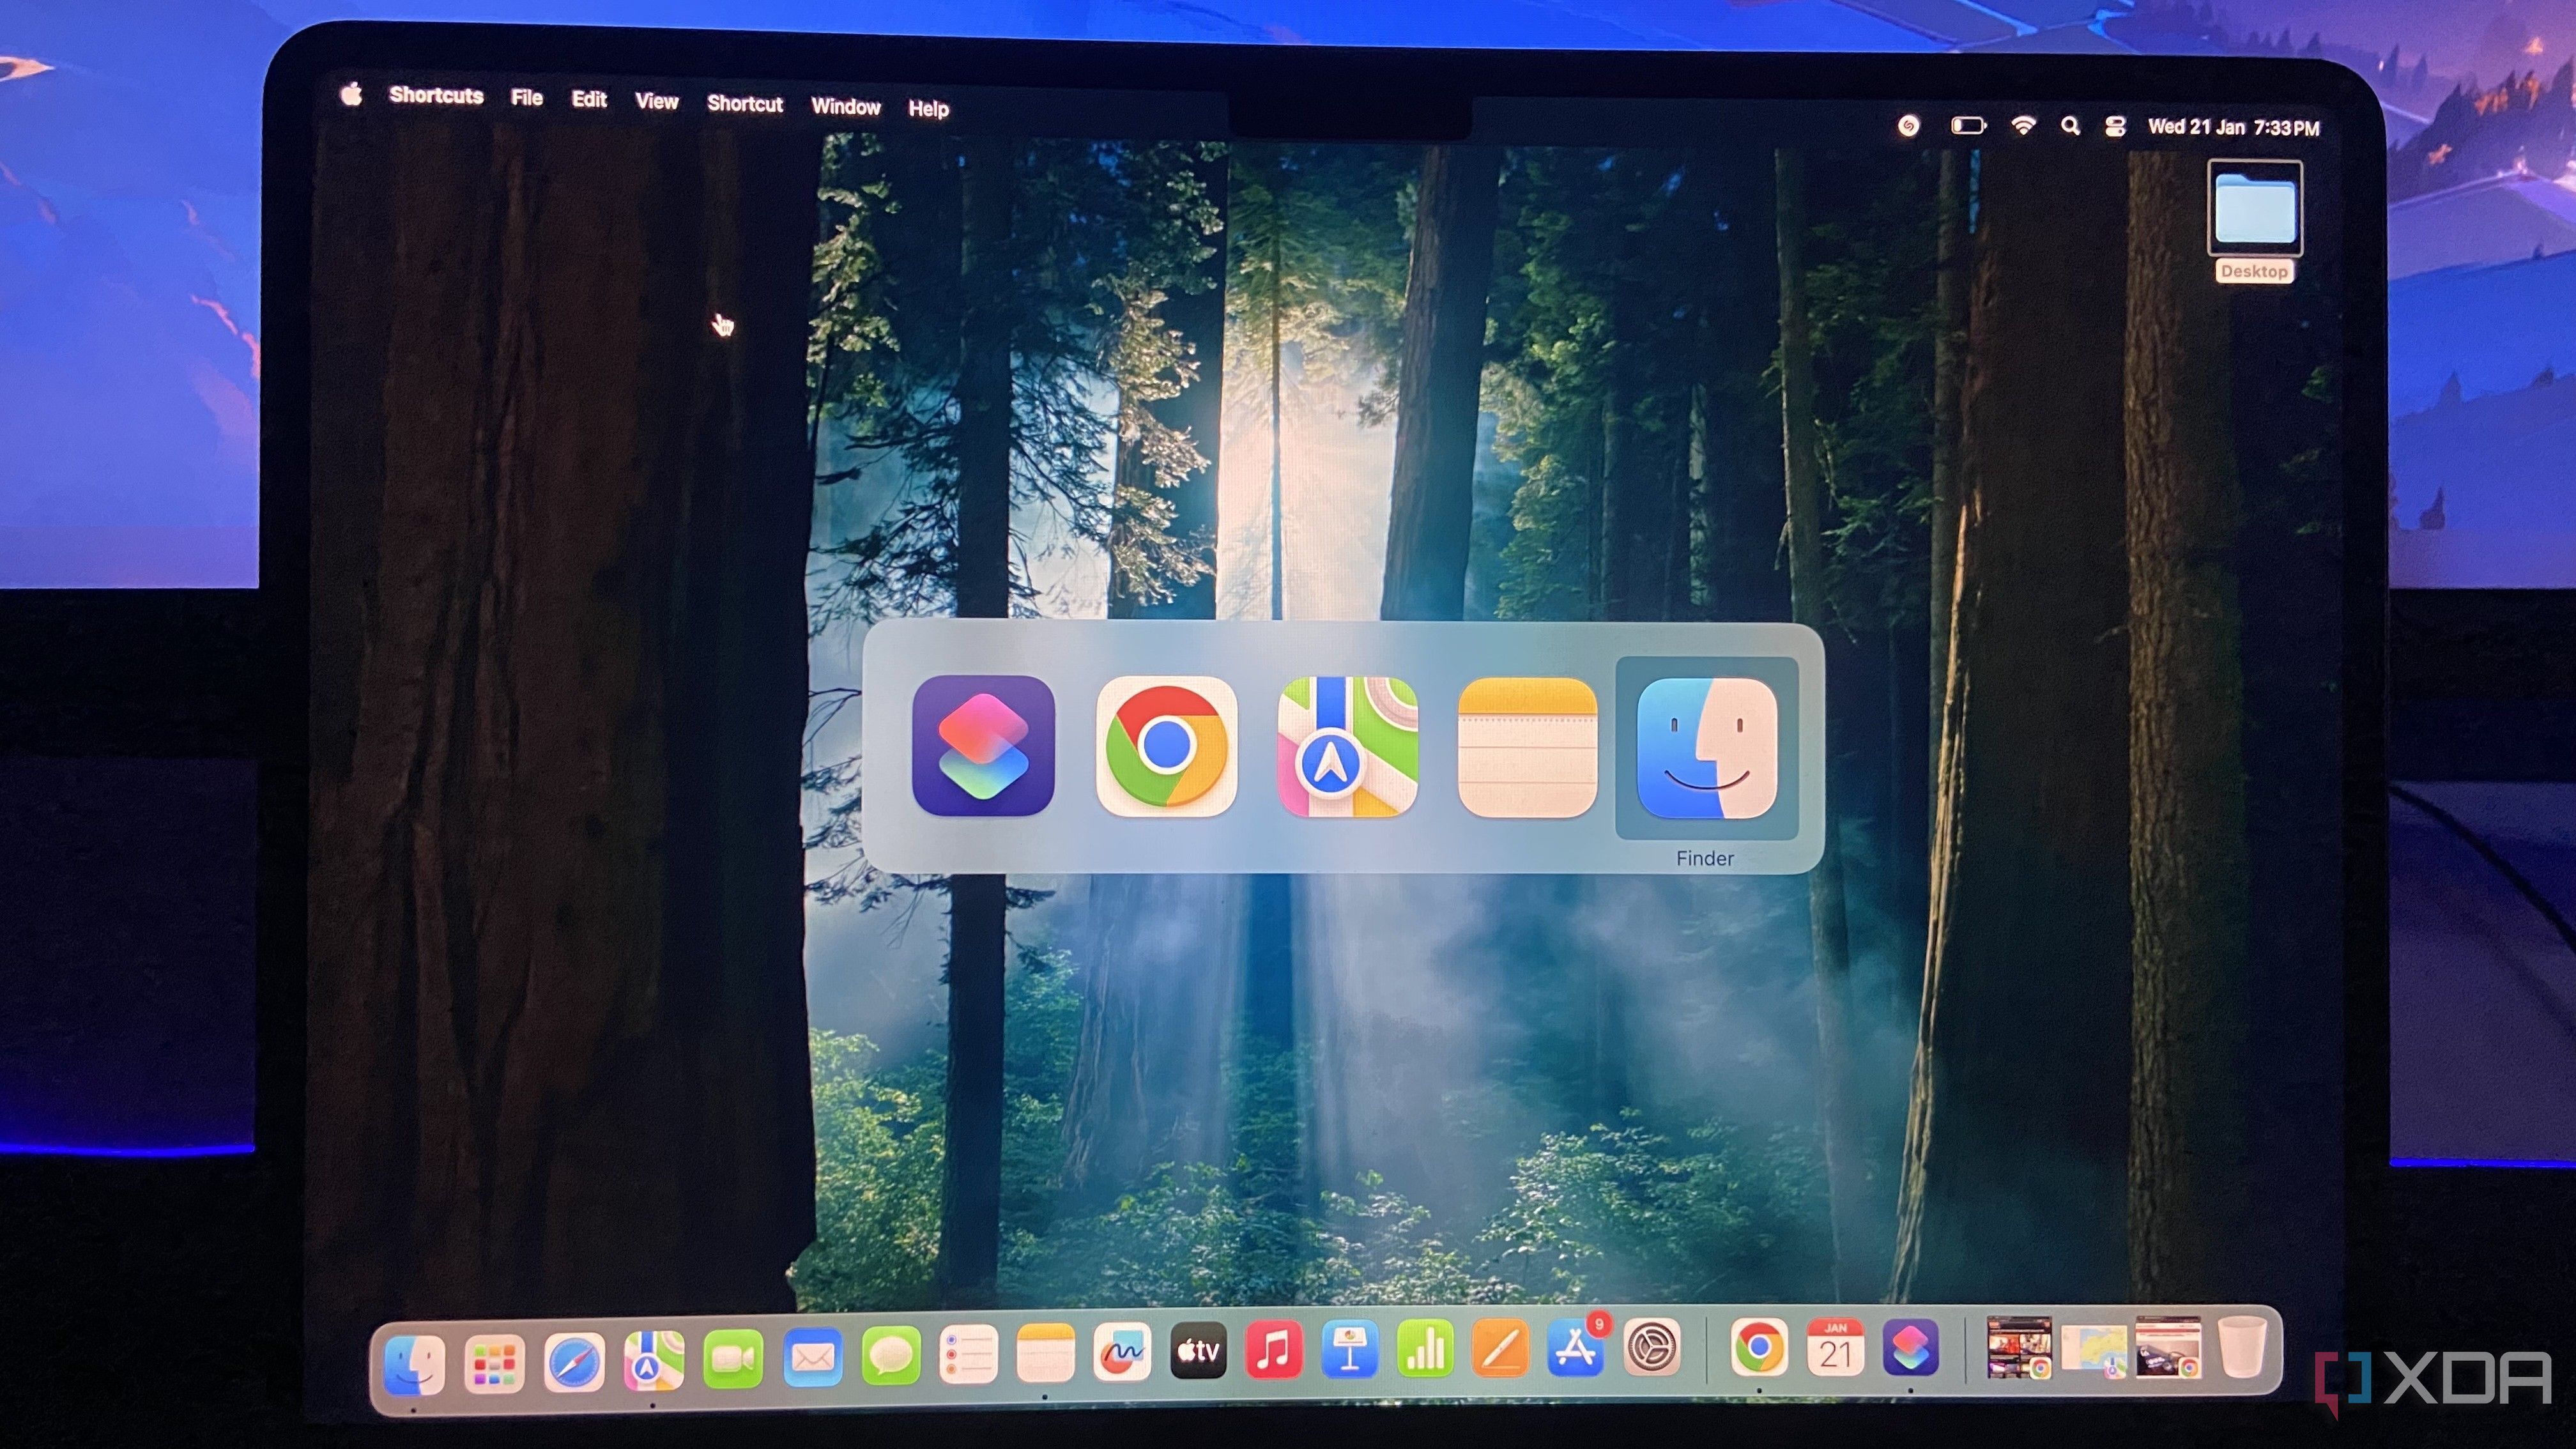Open the View menu
2576x1449 pixels.
coord(656,101)
